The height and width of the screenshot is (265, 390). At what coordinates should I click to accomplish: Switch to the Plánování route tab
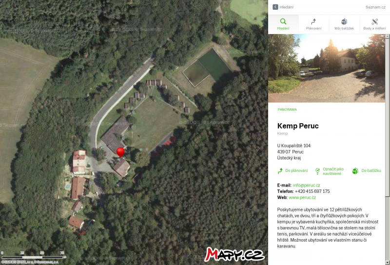(313, 24)
